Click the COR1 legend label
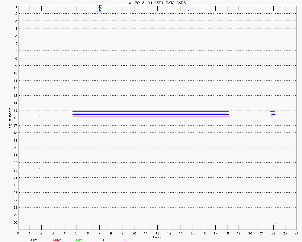Viewport: 302px width, 242px height. (34, 240)
